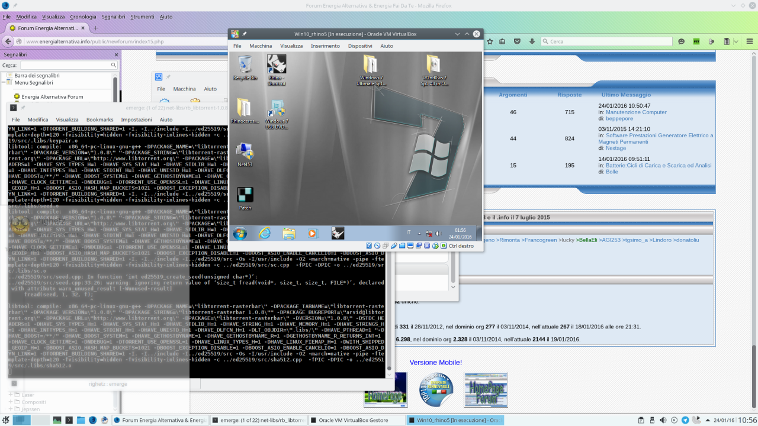
Task: Open the Windows 7 Ultimate Sp1 folder icon
Action: point(371,70)
